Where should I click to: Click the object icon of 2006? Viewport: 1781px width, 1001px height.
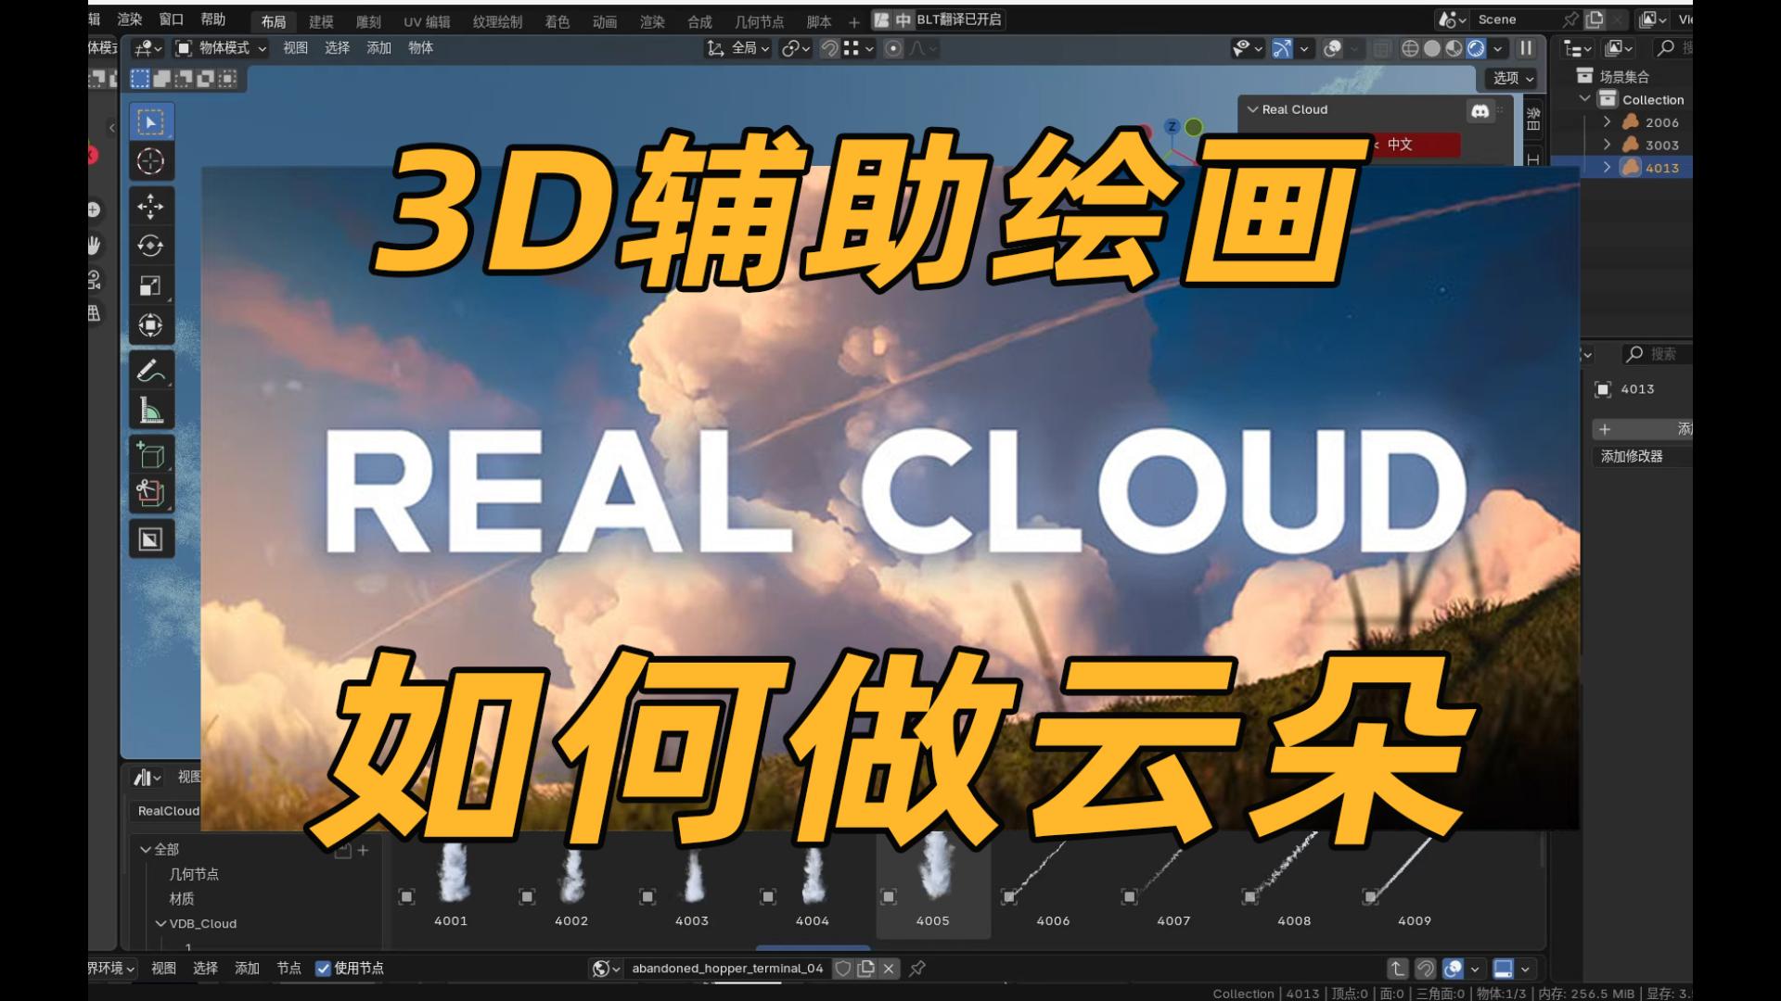pyautogui.click(x=1631, y=122)
